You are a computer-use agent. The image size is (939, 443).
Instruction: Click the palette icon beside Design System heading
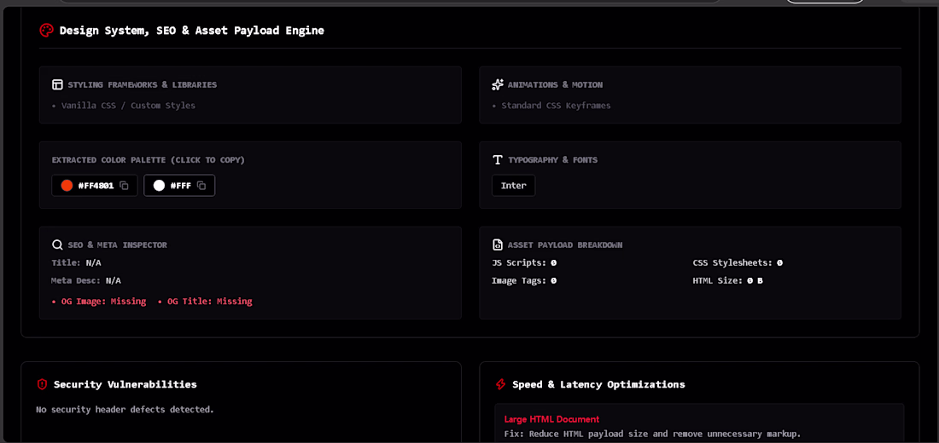tap(47, 30)
